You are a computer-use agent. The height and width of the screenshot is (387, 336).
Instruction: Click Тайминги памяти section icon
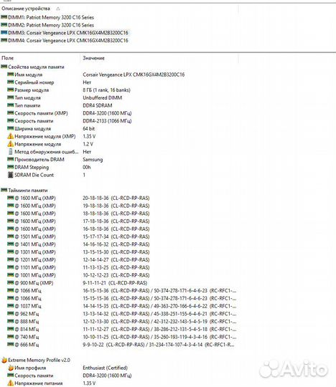click(4, 190)
